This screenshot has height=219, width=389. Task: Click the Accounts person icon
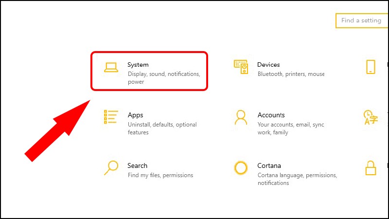pos(241,117)
